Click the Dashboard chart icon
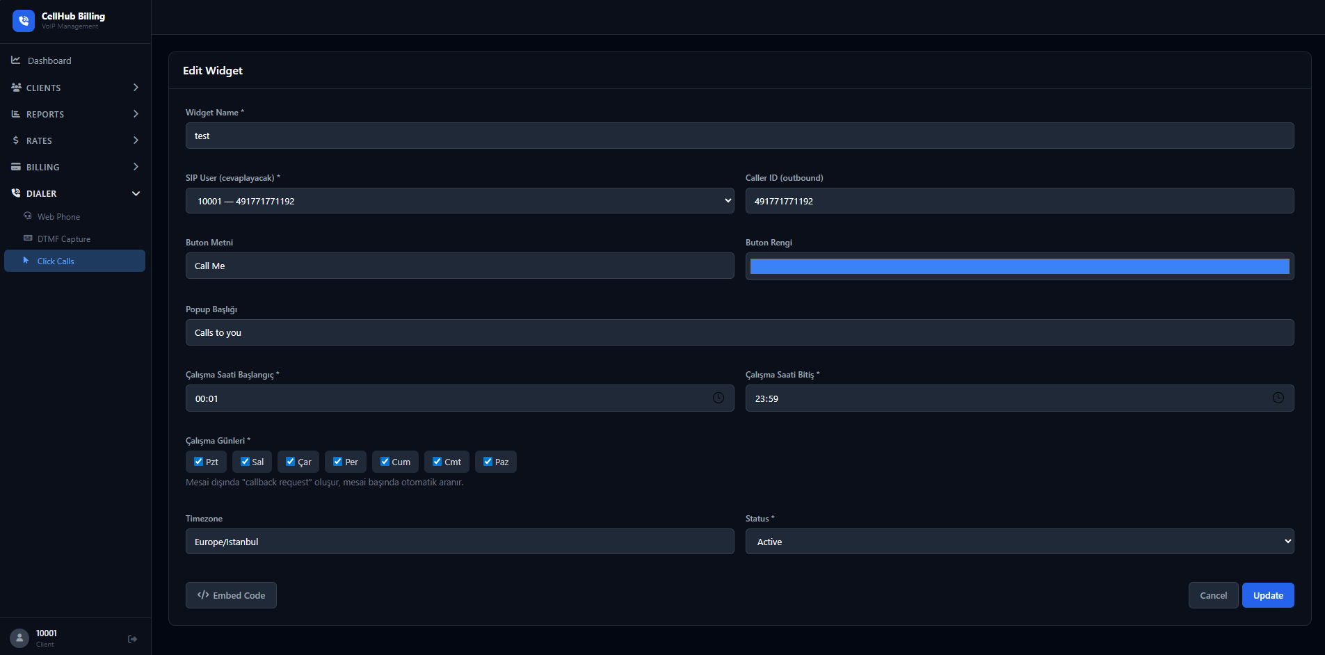 point(16,60)
